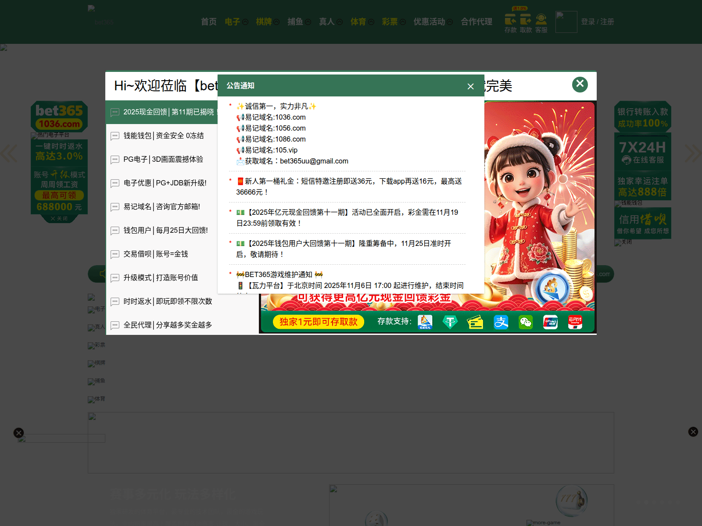702x526 pixels.
Task: Dismiss the bottom-left floating ad with its X
Action: pos(18,433)
